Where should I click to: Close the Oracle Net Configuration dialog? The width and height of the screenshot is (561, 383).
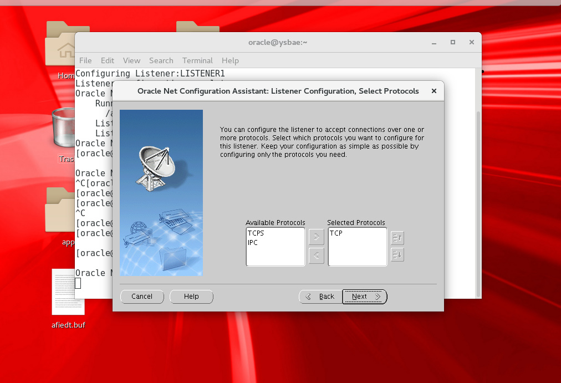434,91
